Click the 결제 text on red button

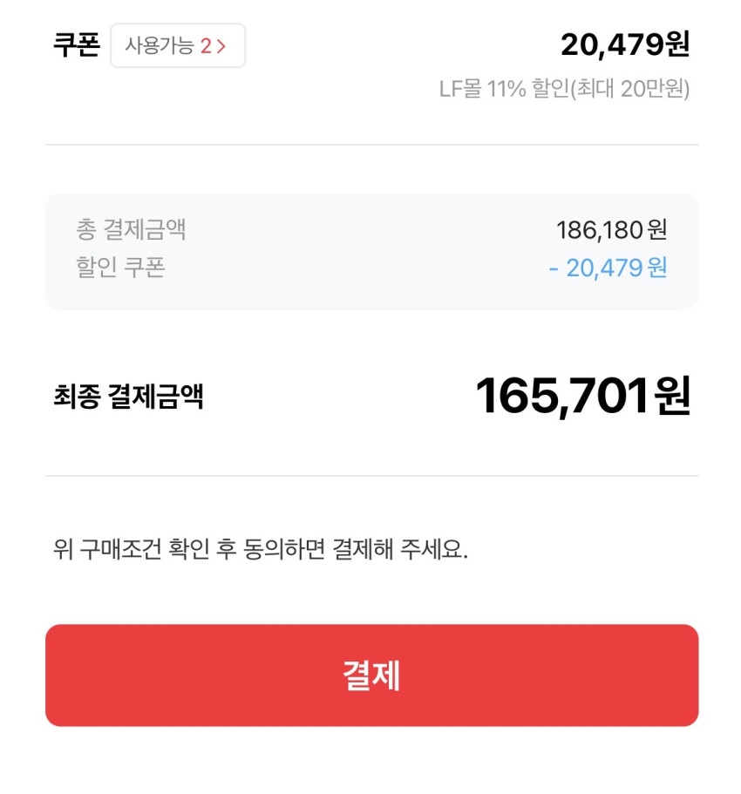[x=371, y=675]
